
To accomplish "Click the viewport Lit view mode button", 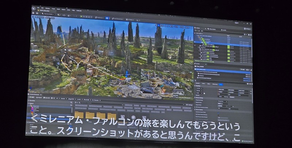I will (x=47, y=17).
